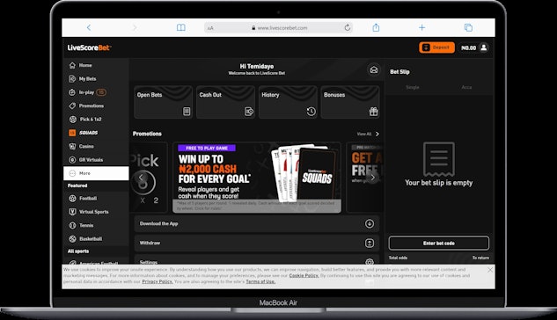Screen dimensions: 557x320
Task: Click View All promotions link
Action: (x=368, y=134)
